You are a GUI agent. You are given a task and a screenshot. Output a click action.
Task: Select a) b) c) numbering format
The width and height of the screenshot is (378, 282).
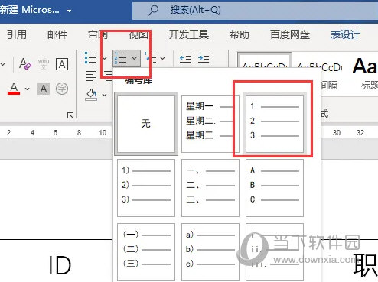(210, 252)
